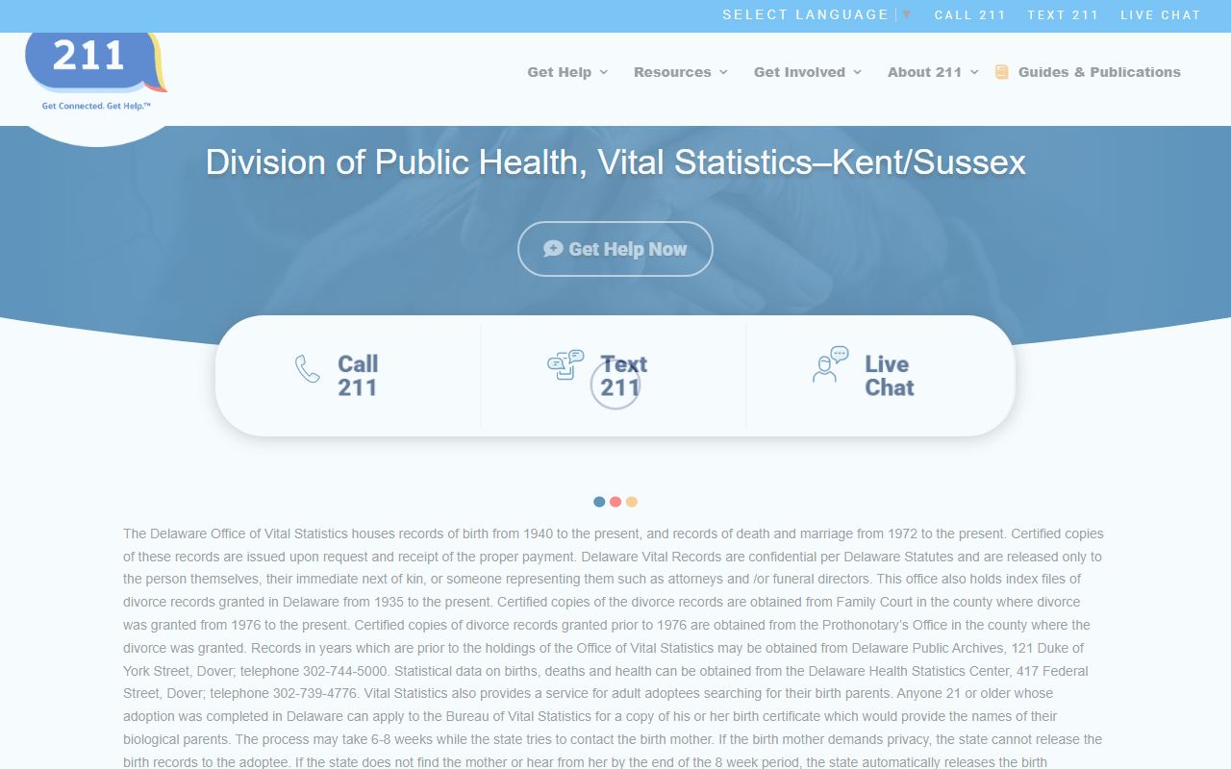Screen dimensions: 1231x769
Task: Click the telephone number 302-739-4776
Action: point(314,693)
